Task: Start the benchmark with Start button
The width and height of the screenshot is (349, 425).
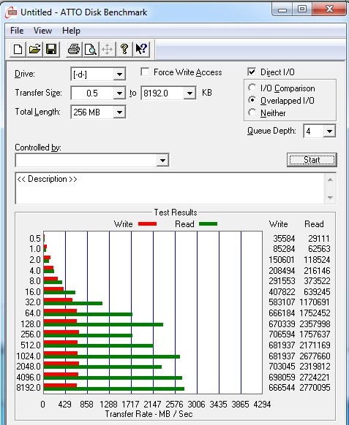Action: click(312, 160)
